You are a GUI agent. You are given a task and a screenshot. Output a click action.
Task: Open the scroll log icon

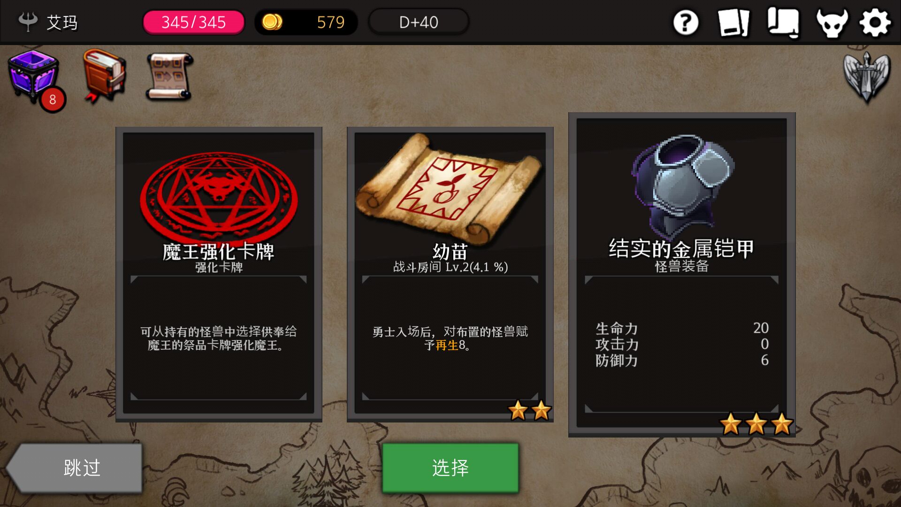pos(783,23)
